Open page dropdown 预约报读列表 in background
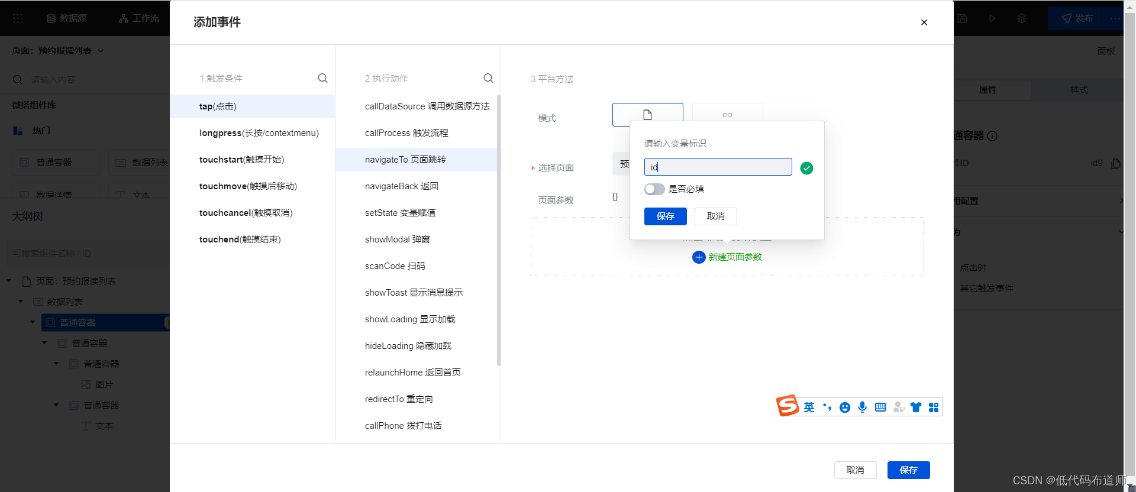Screen dimensions: 1136x492 coord(57,51)
